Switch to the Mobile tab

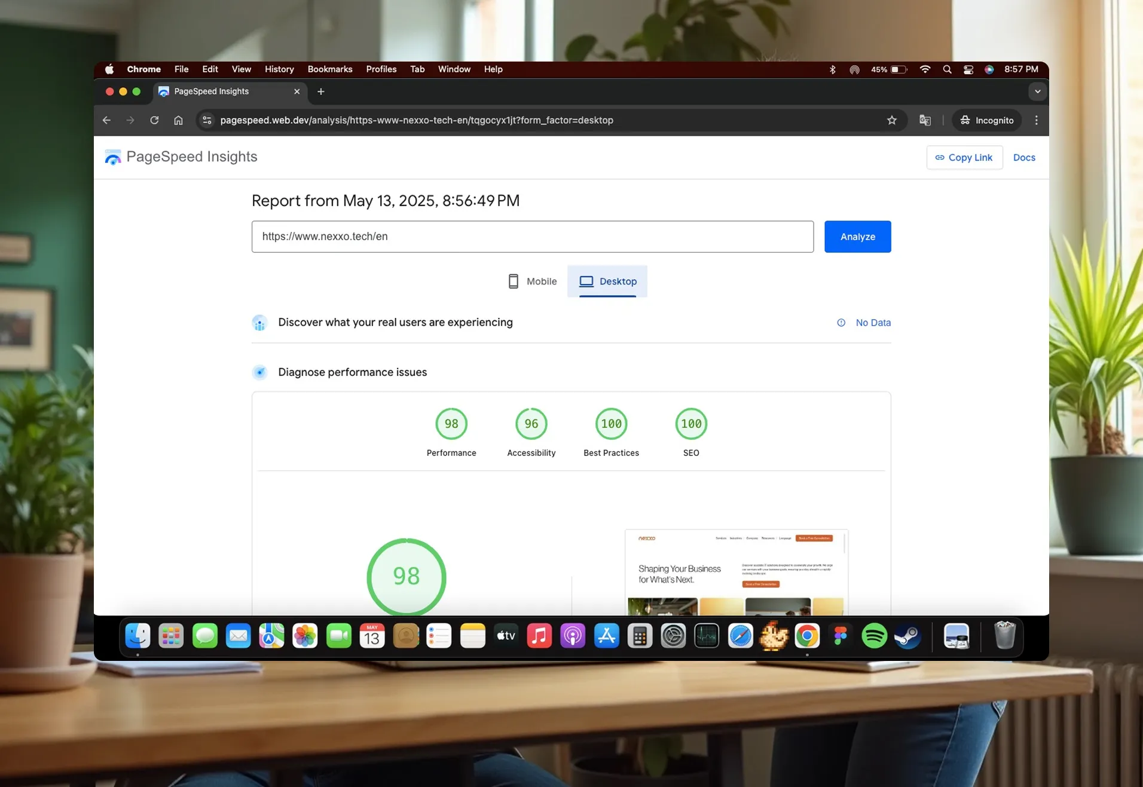[531, 281]
